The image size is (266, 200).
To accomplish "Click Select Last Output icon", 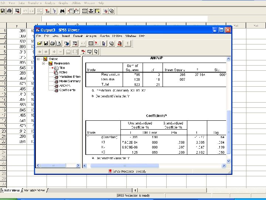I will pos(120,44).
